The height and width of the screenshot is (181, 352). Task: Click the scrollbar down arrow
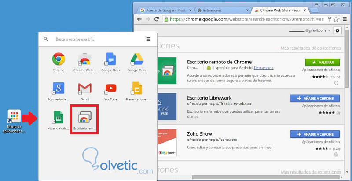coord(347,172)
